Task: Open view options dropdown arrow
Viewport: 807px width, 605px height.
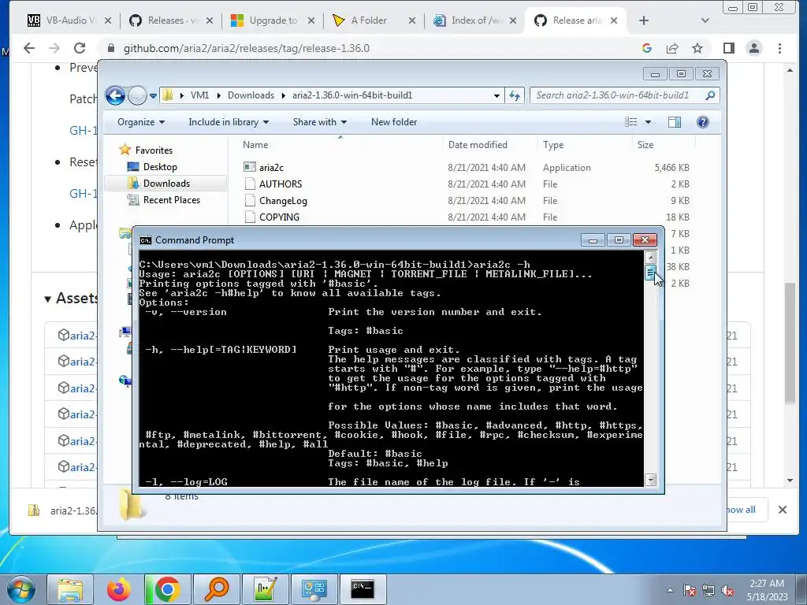Action: pyautogui.click(x=648, y=122)
